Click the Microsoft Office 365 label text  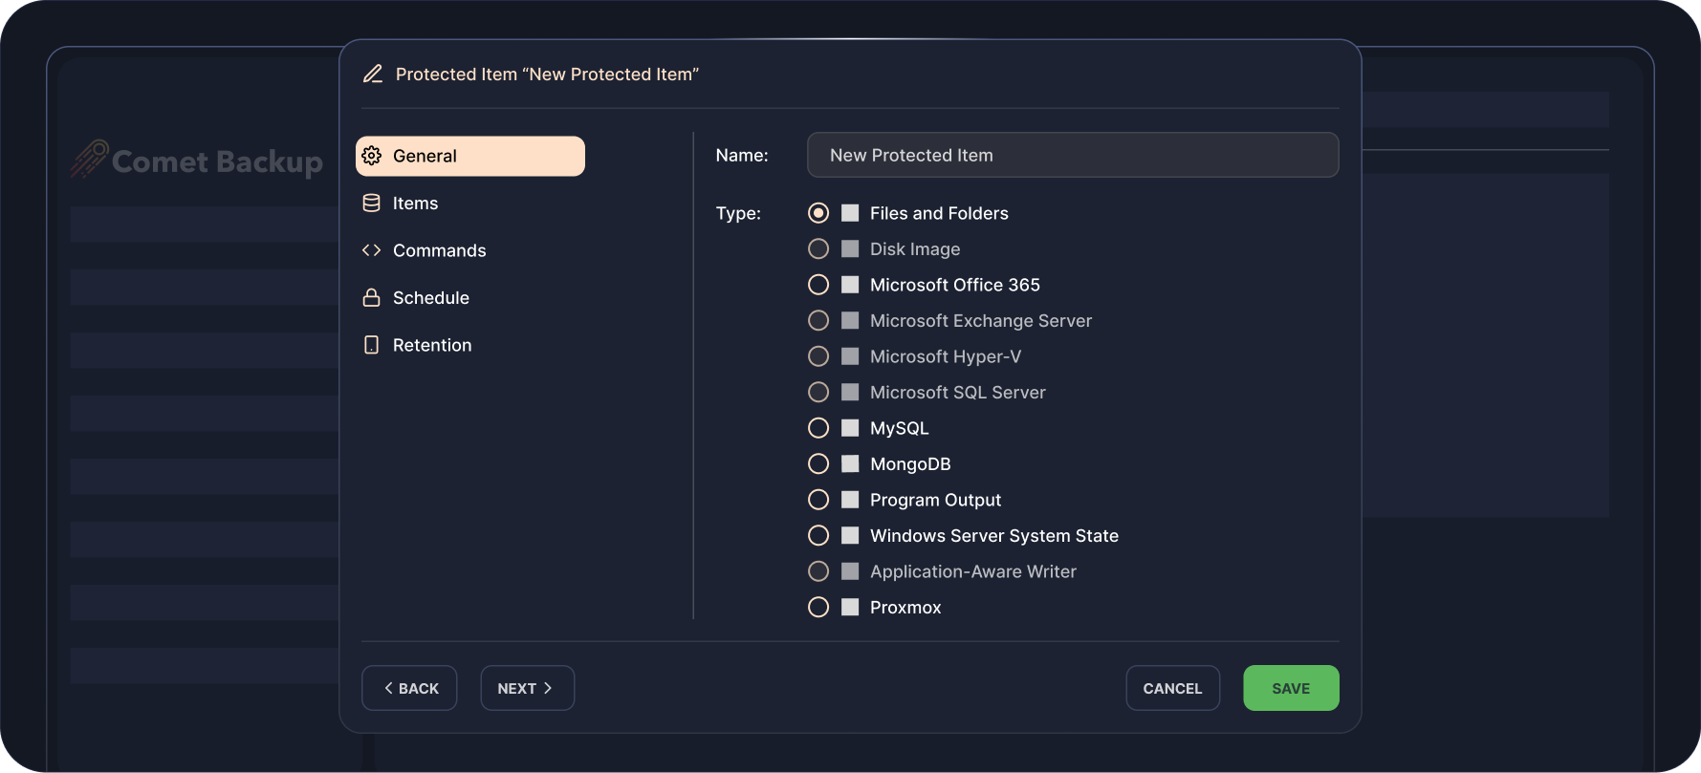click(x=955, y=285)
